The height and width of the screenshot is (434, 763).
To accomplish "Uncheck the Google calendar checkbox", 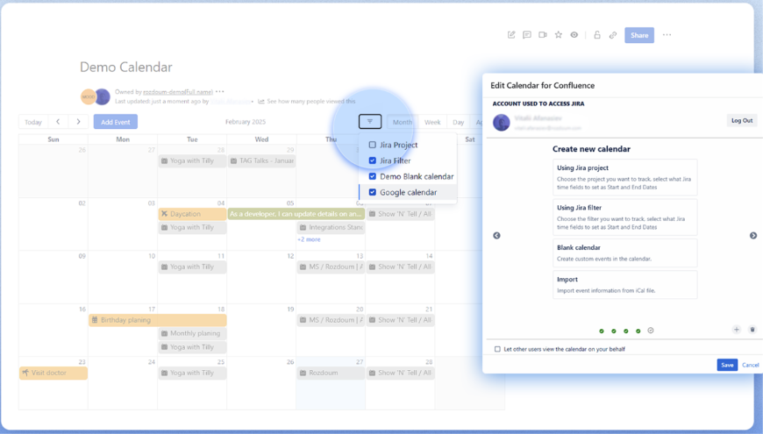I will pos(372,192).
